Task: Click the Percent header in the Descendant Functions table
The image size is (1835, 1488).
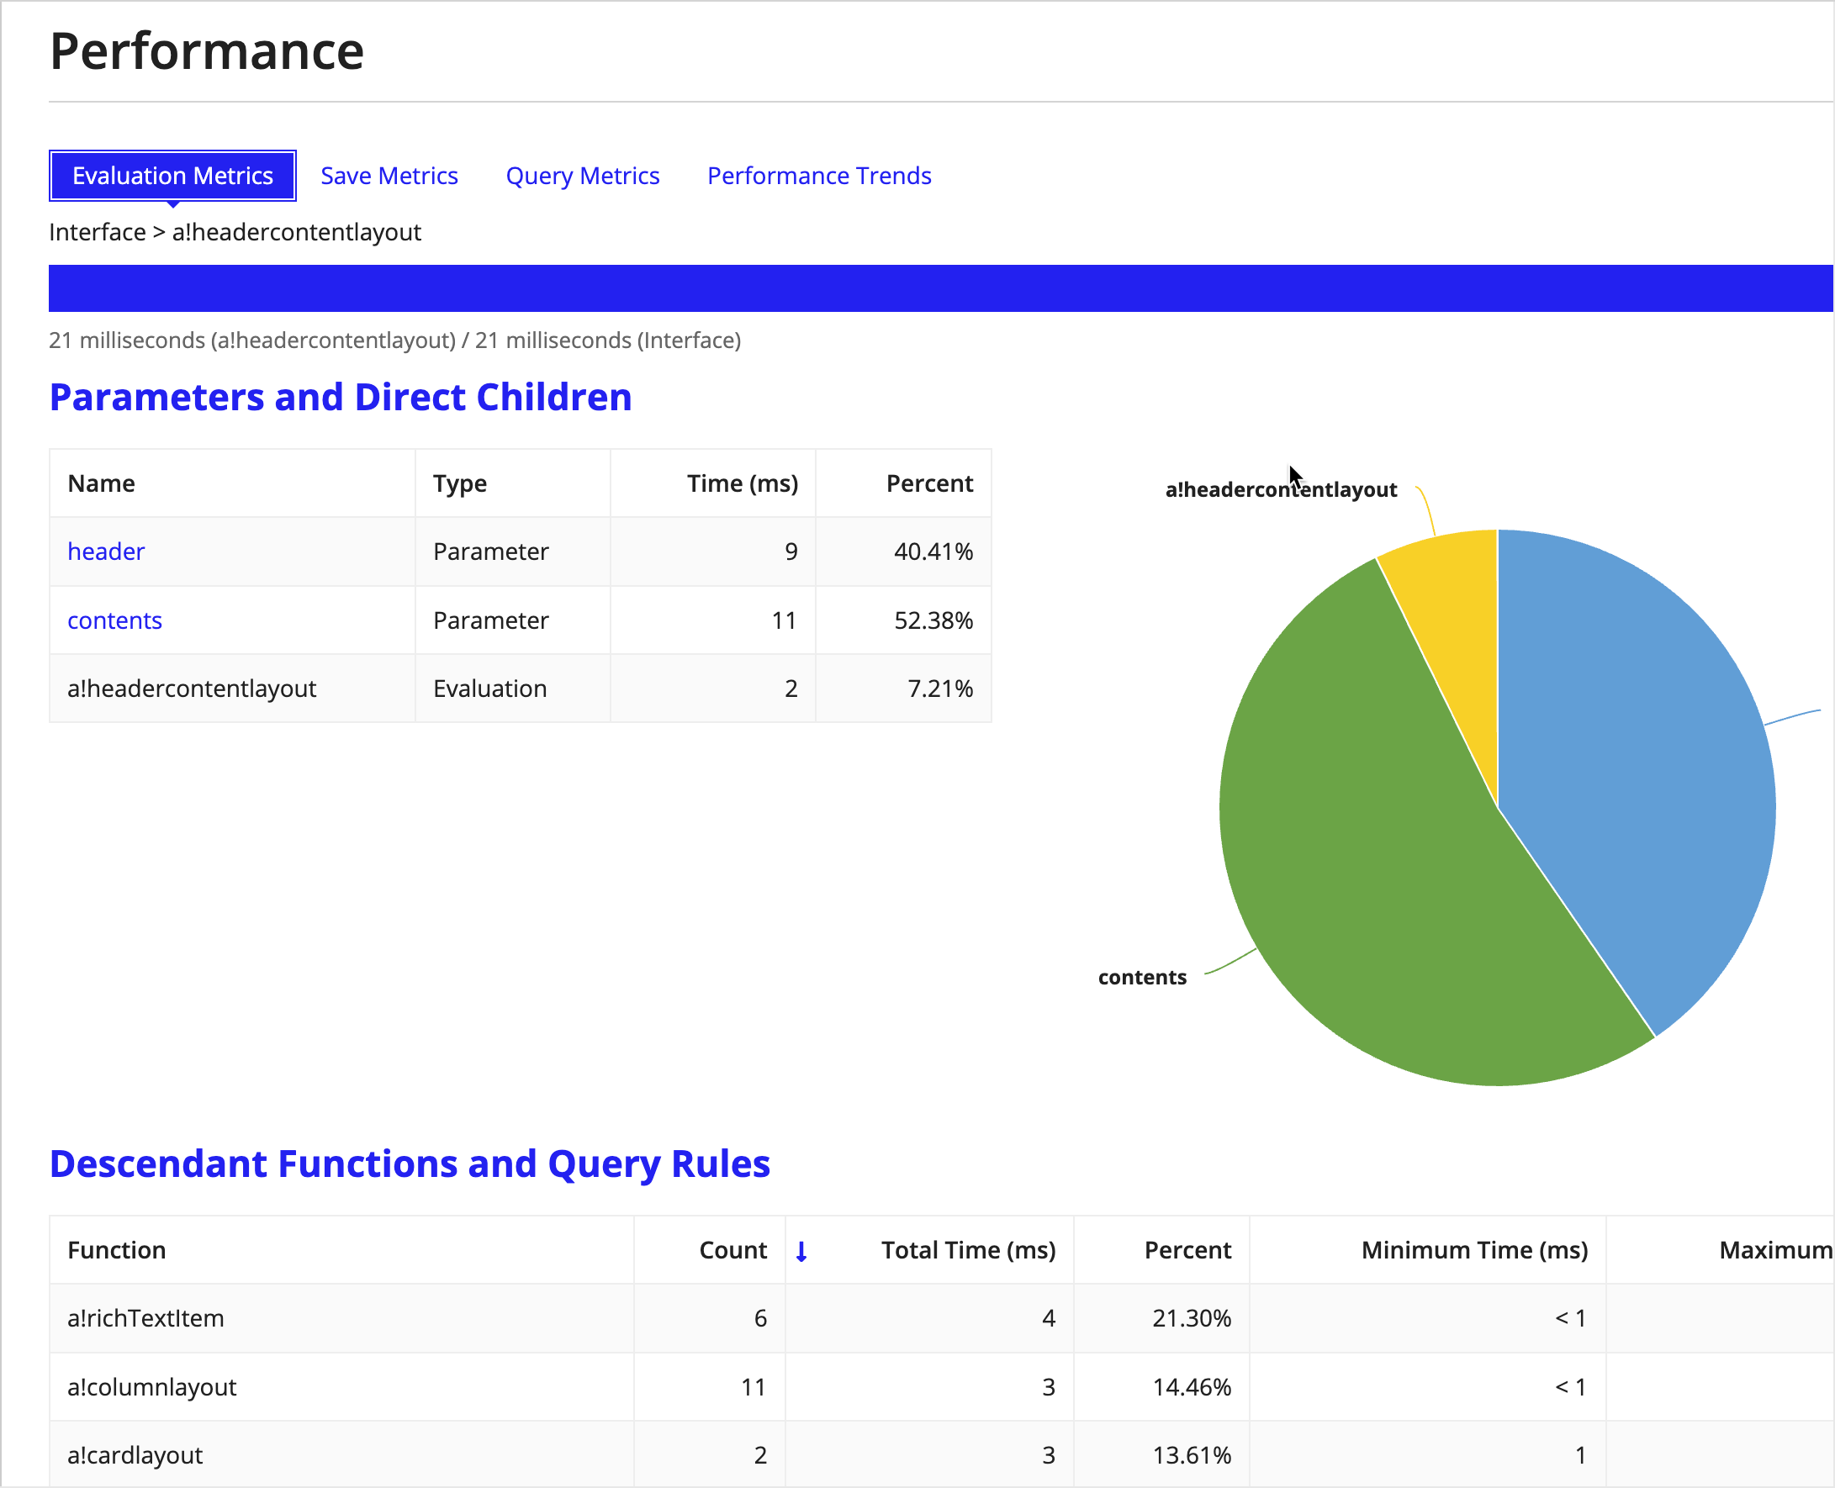Action: [x=1187, y=1250]
